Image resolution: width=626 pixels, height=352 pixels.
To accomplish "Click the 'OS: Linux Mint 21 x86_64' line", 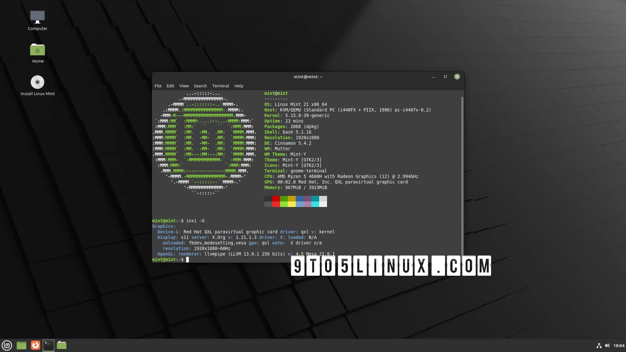I will tap(295, 105).
